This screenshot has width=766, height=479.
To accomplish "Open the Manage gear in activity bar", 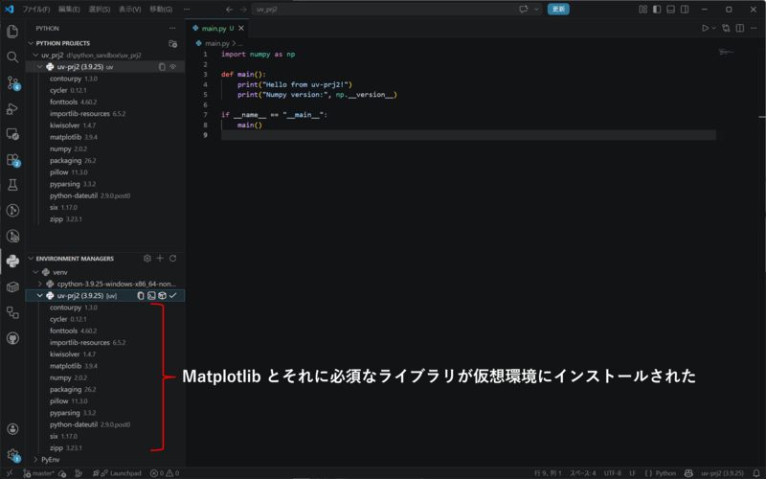I will pos(12,455).
